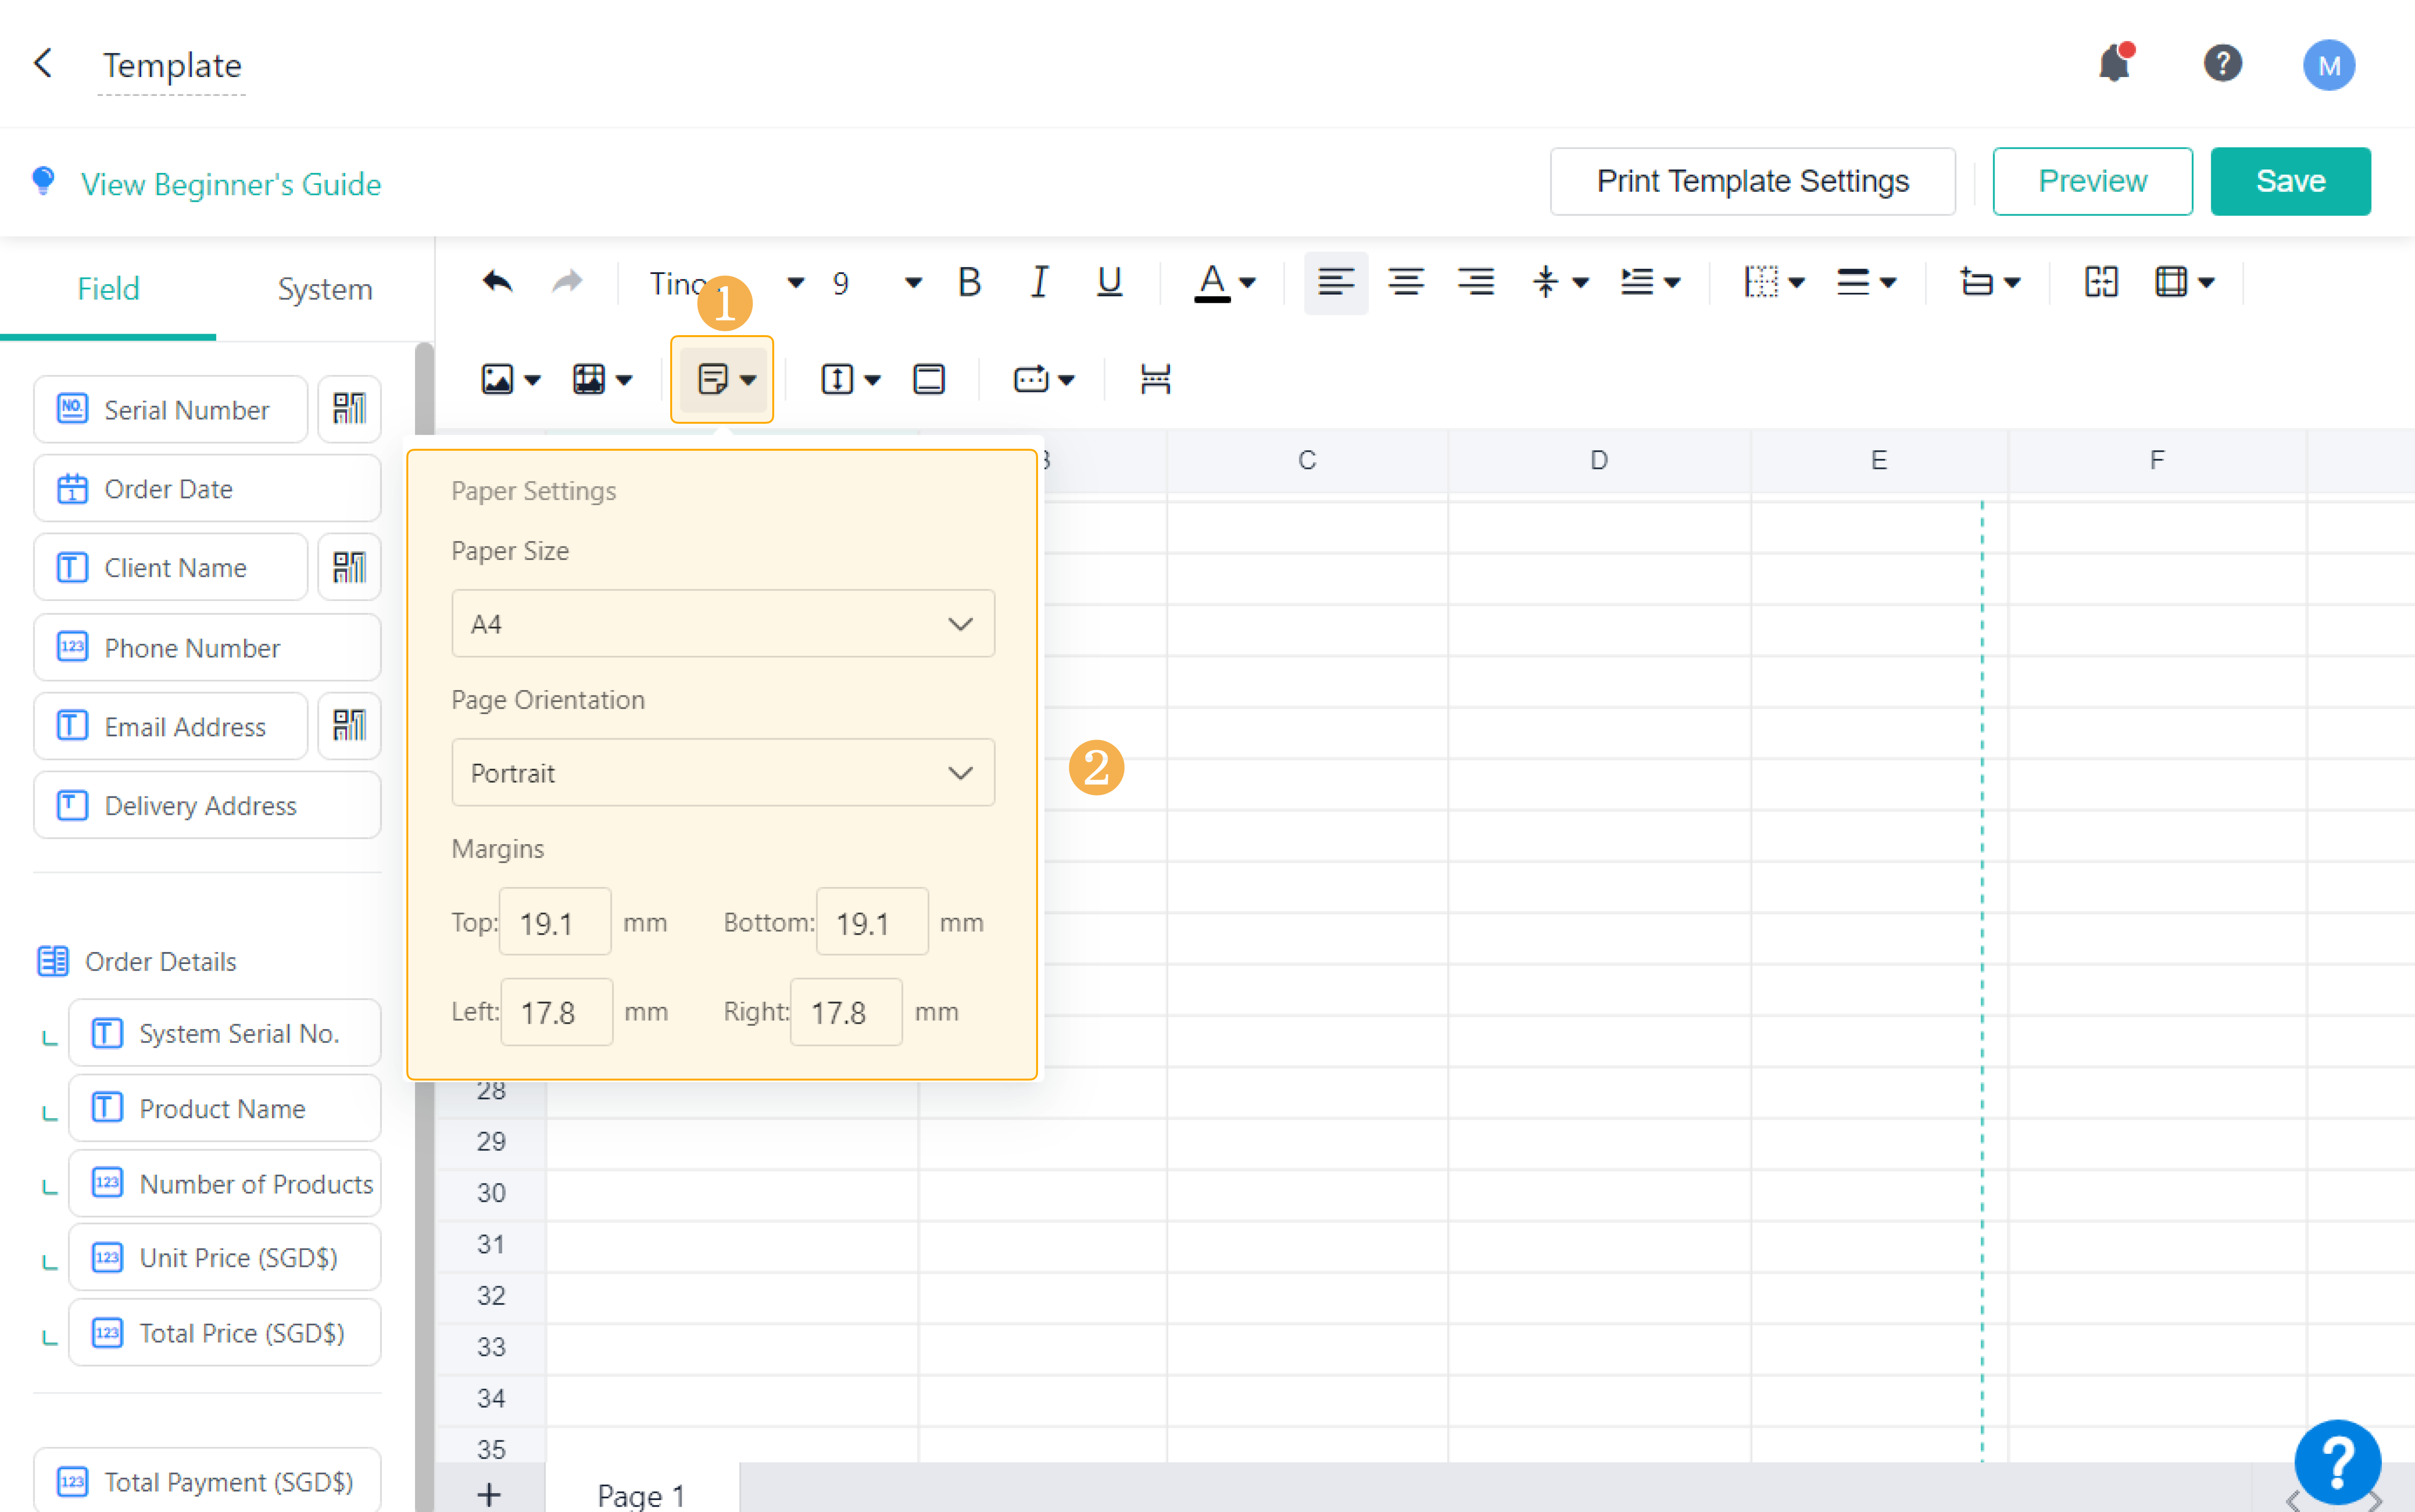Screen dimensions: 2415x1512
Task: Open View Beginner's Guide link
Action: click(x=230, y=184)
